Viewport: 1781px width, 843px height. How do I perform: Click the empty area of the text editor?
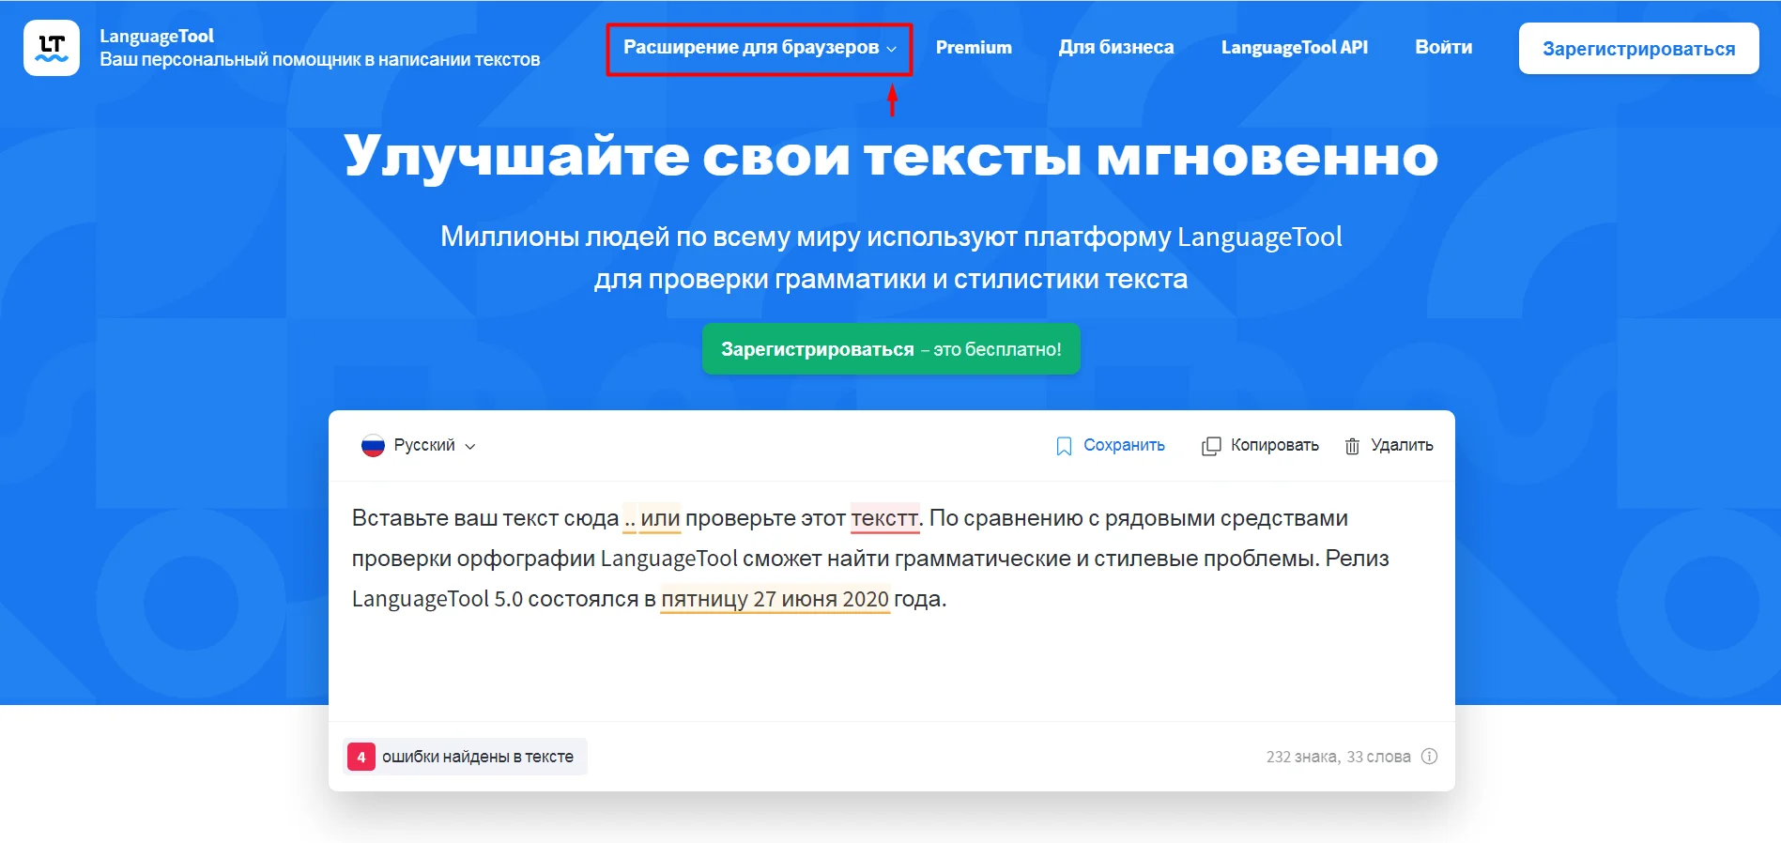pyautogui.click(x=891, y=667)
